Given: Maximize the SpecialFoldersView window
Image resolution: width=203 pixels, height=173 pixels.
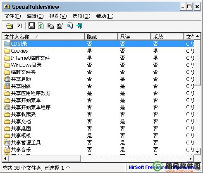Looking at the screenshot, I should click(x=189, y=7).
